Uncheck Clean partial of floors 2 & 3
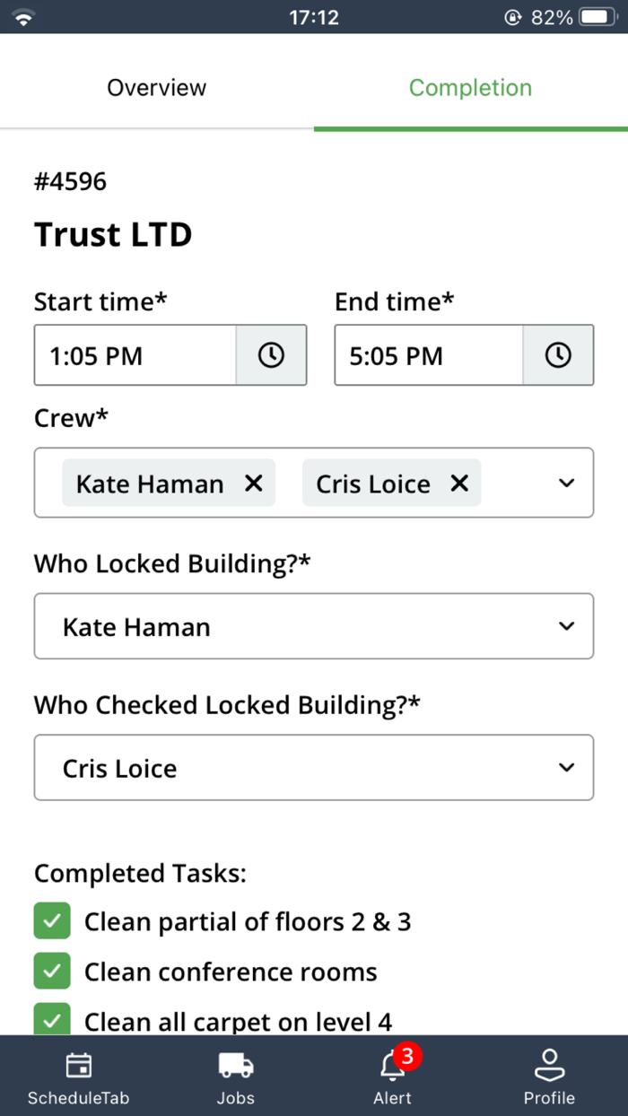The height and width of the screenshot is (1116, 628). coord(52,921)
